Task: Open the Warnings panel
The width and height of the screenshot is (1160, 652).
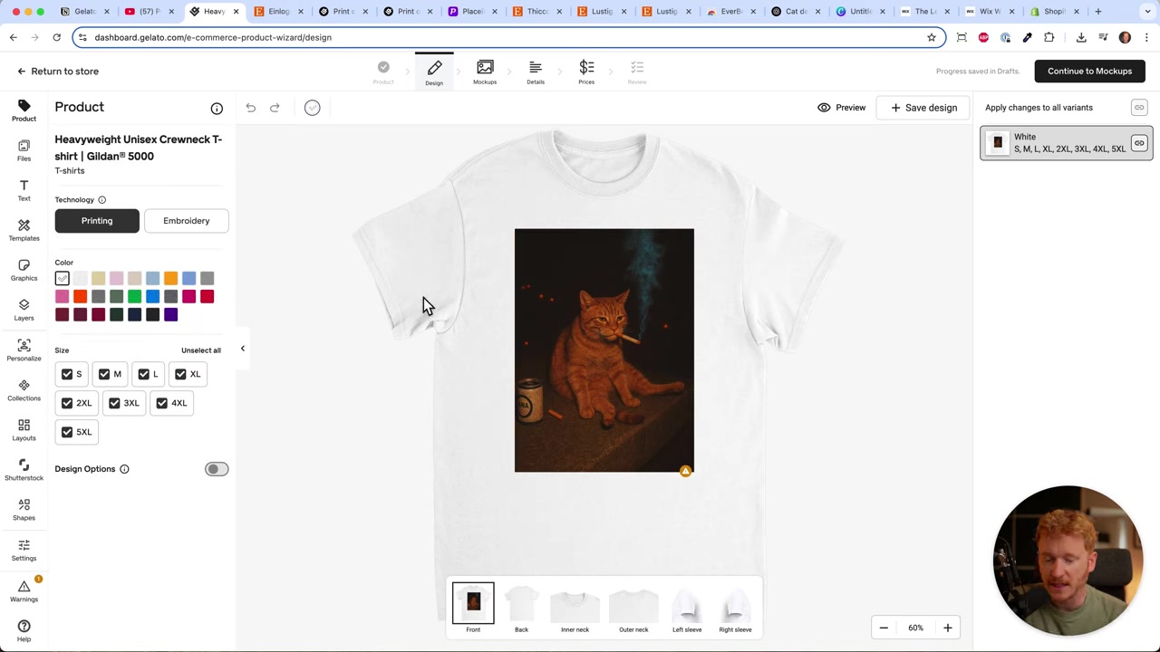Action: 24,590
